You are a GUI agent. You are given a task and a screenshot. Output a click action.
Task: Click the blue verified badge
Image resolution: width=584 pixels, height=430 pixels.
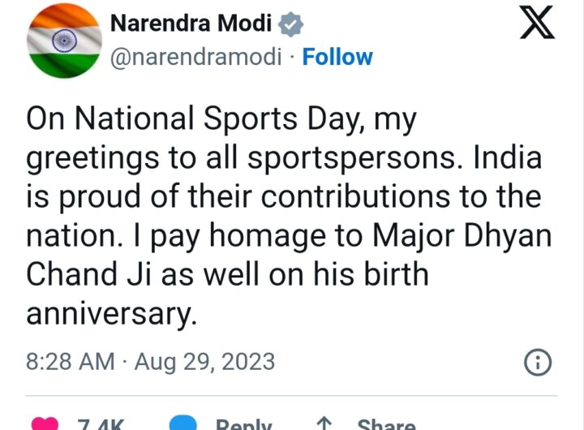point(292,25)
